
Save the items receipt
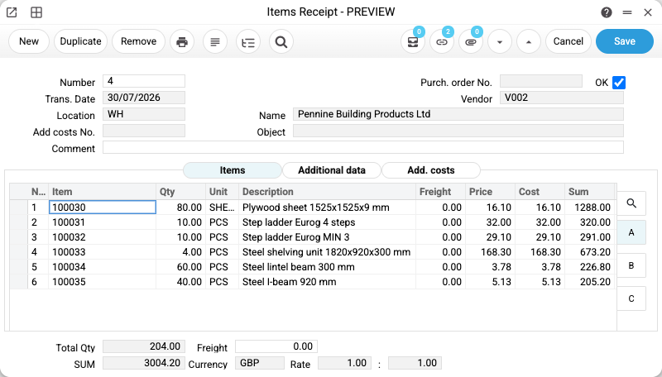[625, 41]
